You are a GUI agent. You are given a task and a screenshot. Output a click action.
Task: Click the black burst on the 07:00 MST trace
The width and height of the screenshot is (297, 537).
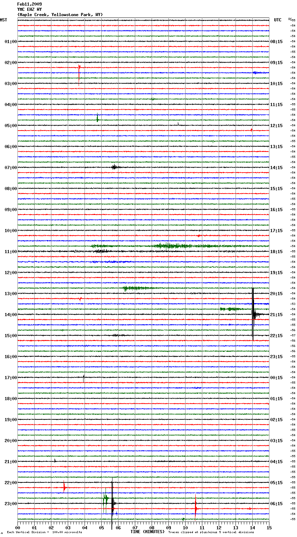tap(115, 167)
